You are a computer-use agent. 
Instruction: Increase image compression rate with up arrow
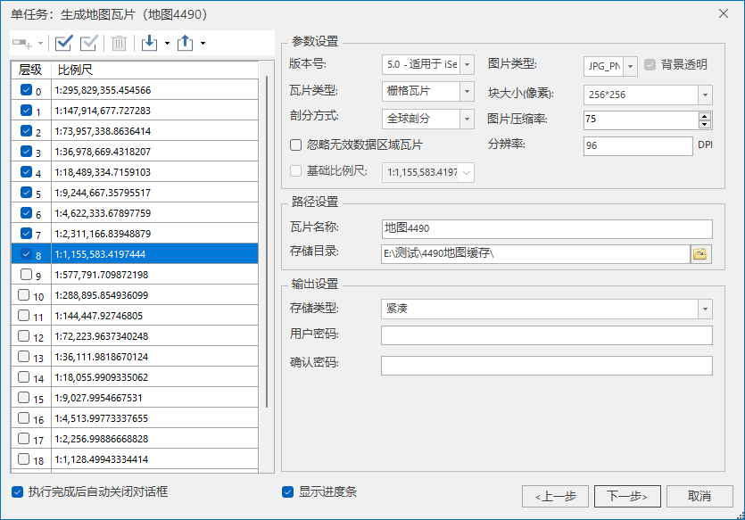(x=705, y=115)
